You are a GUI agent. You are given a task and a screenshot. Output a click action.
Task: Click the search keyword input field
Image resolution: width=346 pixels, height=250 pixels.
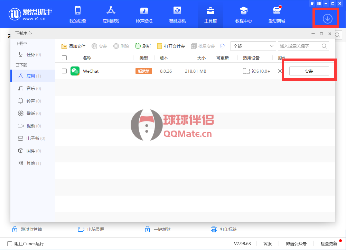pos(299,46)
